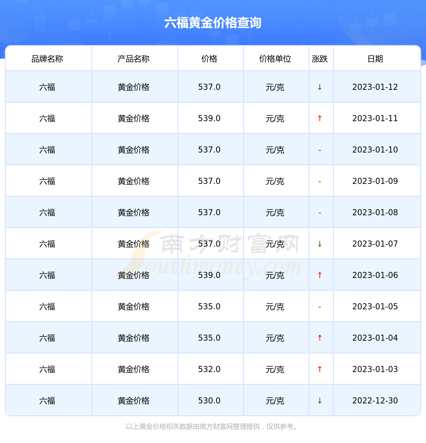Click the dash indicator for 2023-01-05

pos(320,307)
